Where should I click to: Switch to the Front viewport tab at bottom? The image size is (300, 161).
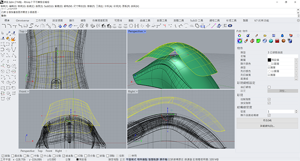(x=49, y=151)
